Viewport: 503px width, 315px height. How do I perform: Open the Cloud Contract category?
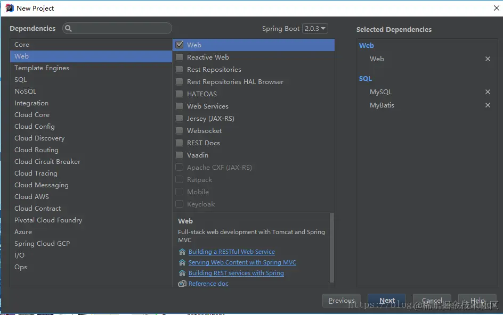[91, 208]
